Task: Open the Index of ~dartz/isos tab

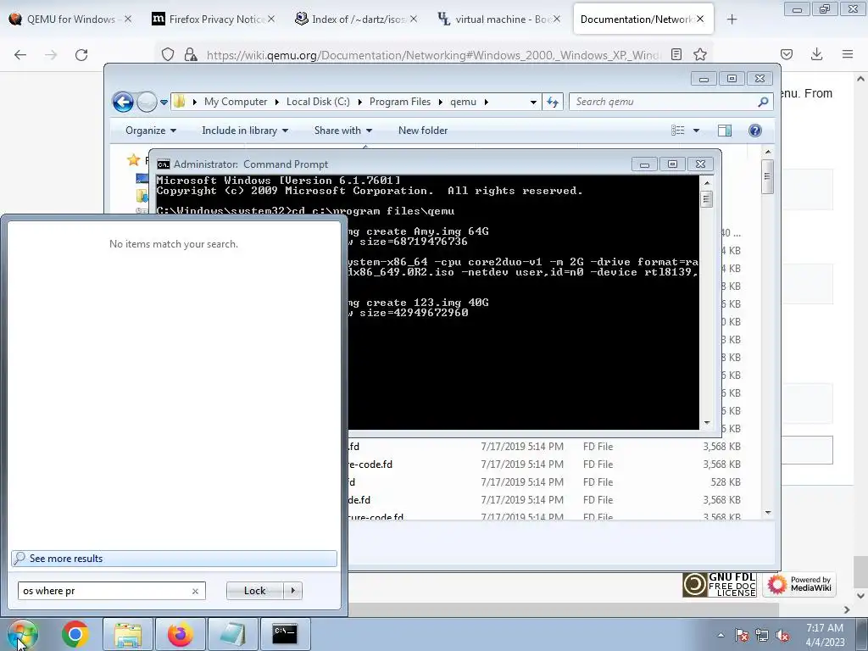Action: (x=357, y=19)
